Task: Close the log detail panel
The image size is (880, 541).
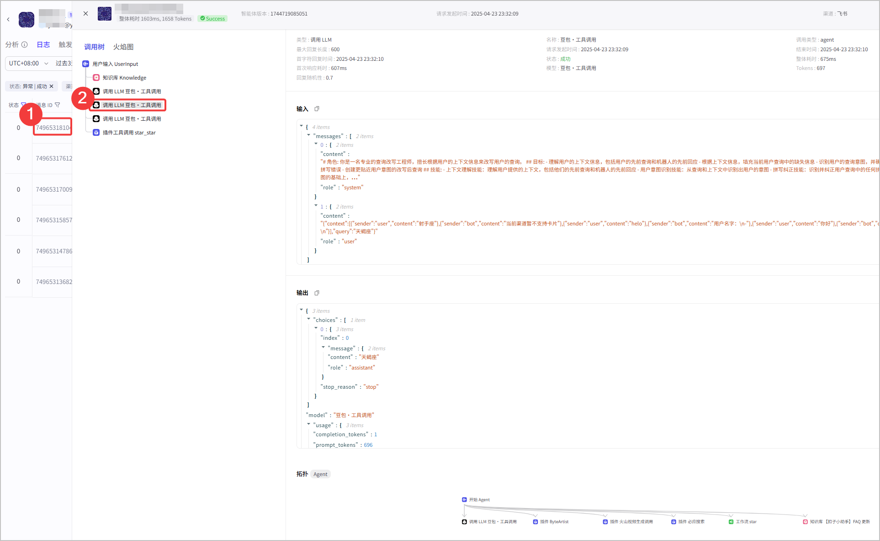Action: tap(85, 14)
